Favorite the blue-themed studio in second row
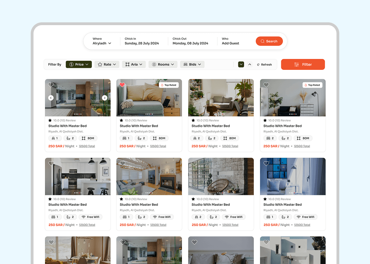The height and width of the screenshot is (264, 370). pyautogui.click(x=266, y=163)
